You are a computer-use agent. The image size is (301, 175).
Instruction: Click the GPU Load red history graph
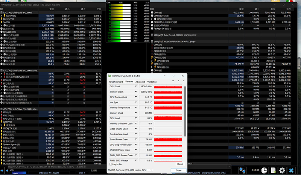(x=168, y=118)
